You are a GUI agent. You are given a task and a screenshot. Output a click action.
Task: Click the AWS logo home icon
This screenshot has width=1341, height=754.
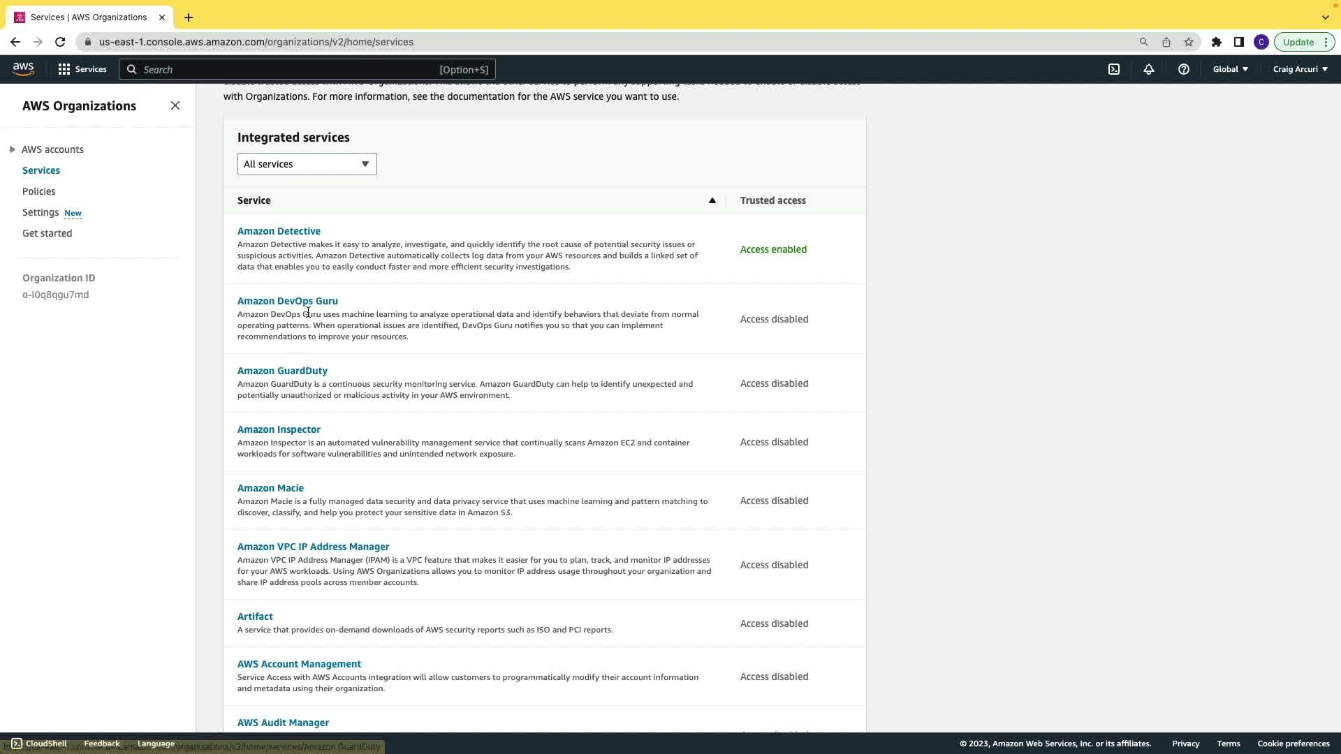point(23,69)
